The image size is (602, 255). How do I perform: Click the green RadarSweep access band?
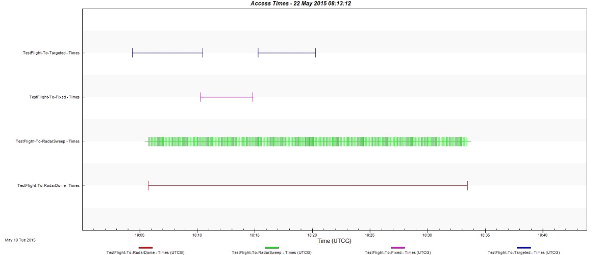tap(308, 141)
